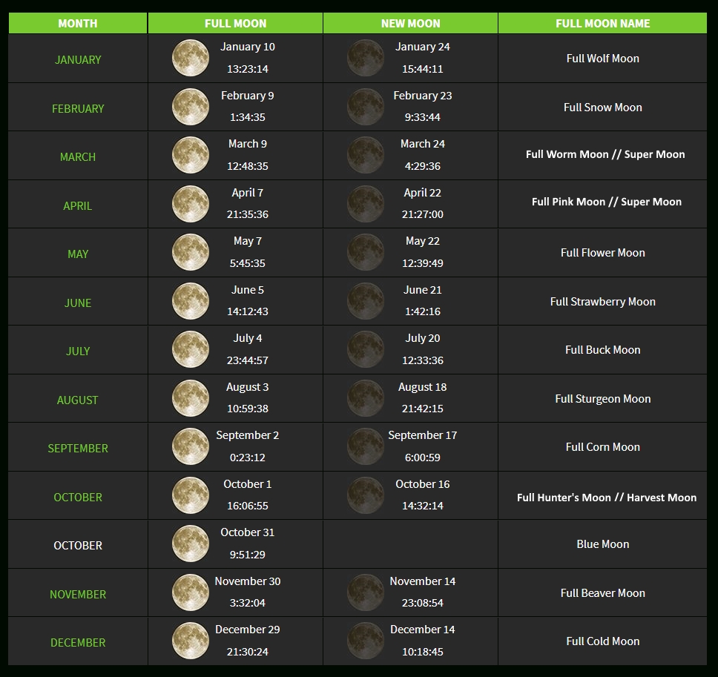Select the AUGUST month label
Screen dimensions: 718x677
coord(78,400)
